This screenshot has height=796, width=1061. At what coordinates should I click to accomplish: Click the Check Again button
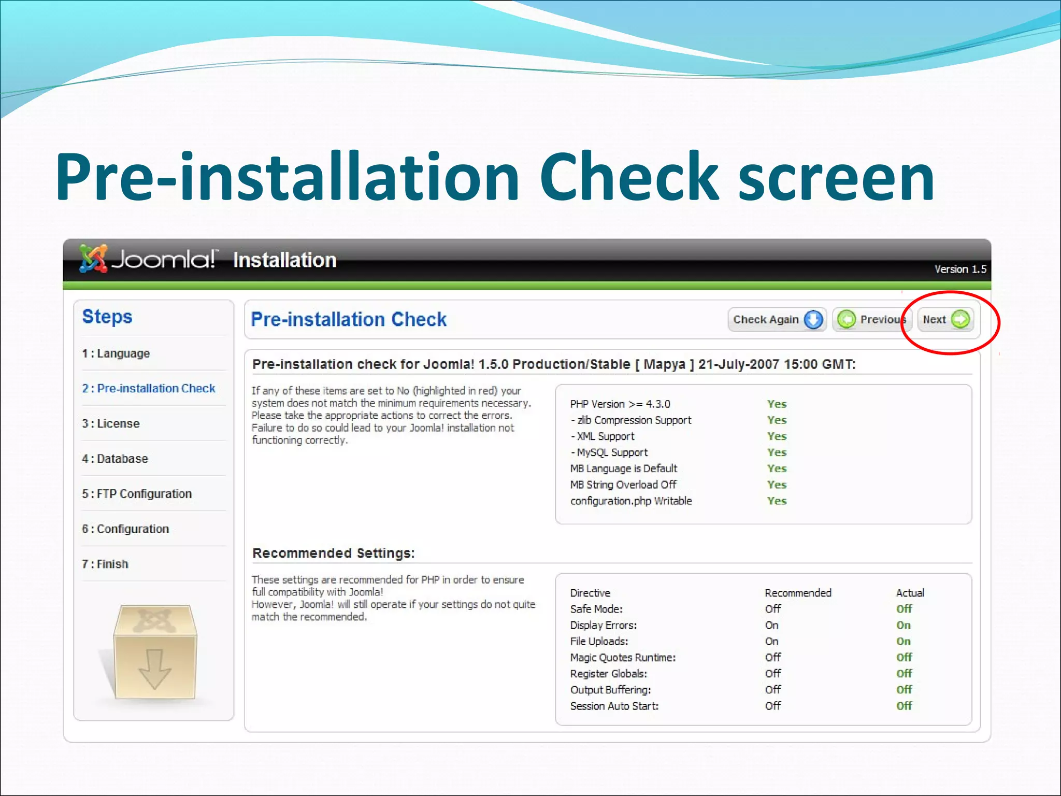[777, 319]
